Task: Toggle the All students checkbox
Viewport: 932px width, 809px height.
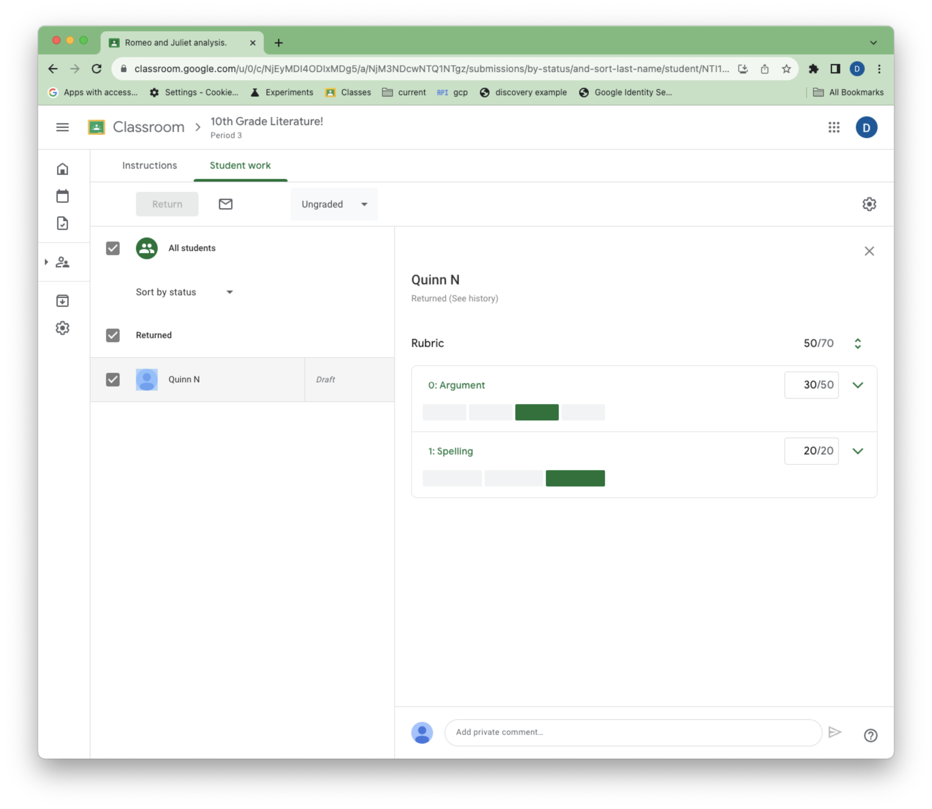Action: (113, 247)
